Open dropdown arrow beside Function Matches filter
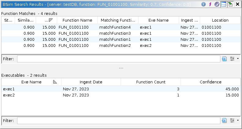The height and width of the screenshot is (129, 242). [238, 59]
